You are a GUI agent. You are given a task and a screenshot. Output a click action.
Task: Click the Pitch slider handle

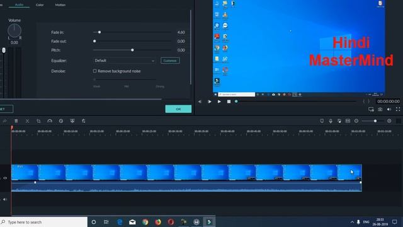pyautogui.click(x=132, y=50)
